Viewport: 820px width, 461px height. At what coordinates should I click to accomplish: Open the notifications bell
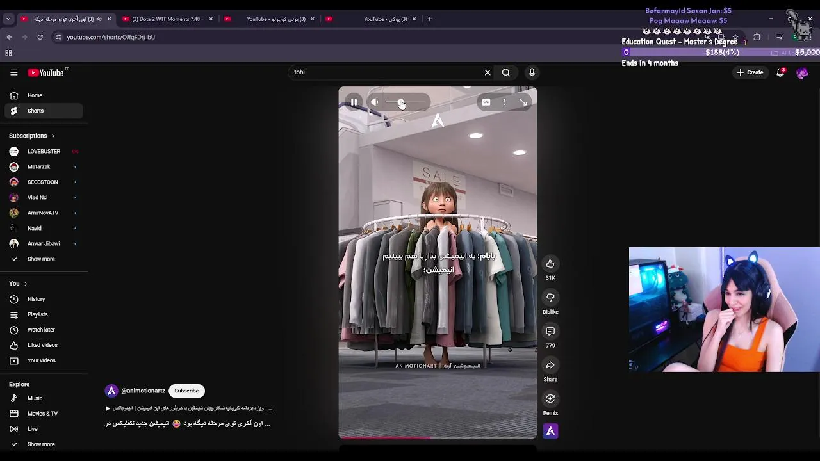coord(780,72)
